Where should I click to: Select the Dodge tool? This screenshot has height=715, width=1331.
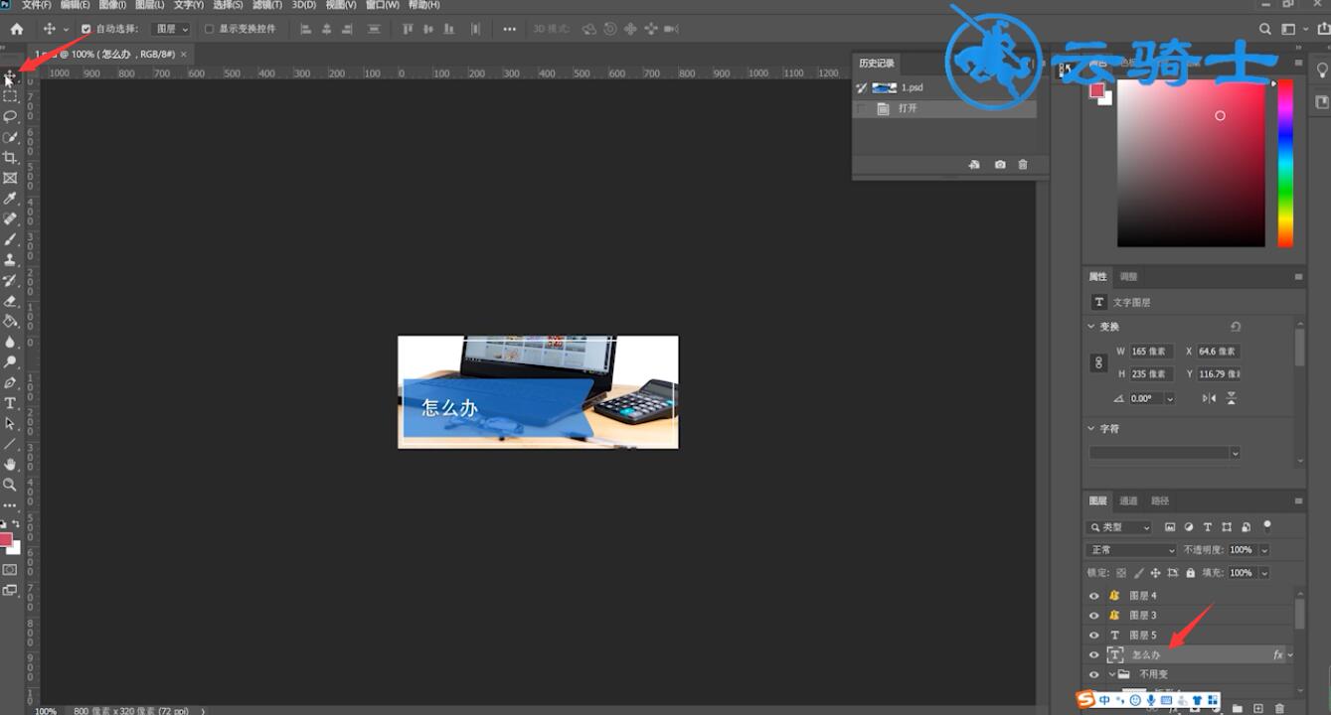[x=10, y=362]
